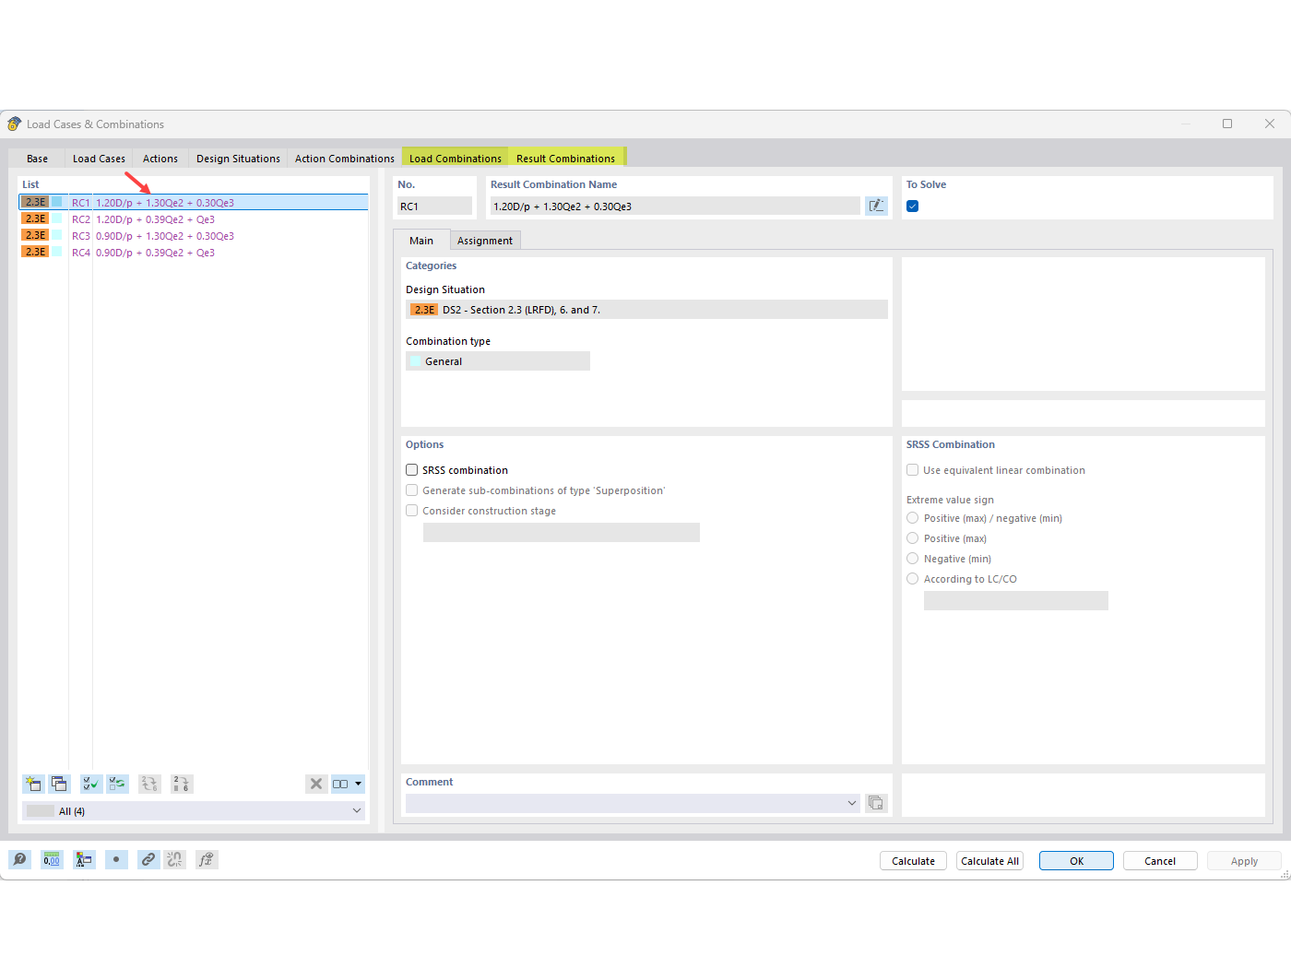
Task: Click the No. field showing RC1
Action: click(x=434, y=207)
